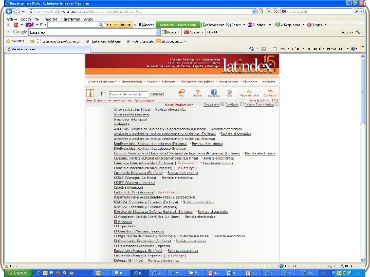Image resolution: width=370 pixels, height=277 pixels.
Task: Click the green Actualiza tu Barra ahora button
Action: [x=178, y=25]
